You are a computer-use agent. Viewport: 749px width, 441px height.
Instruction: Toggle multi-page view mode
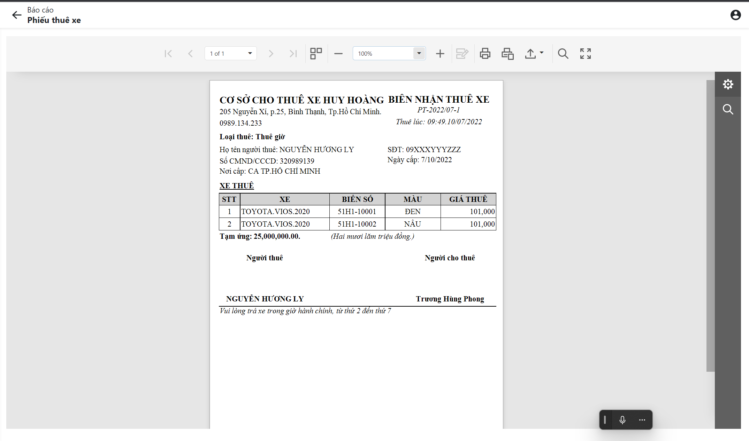pos(316,54)
